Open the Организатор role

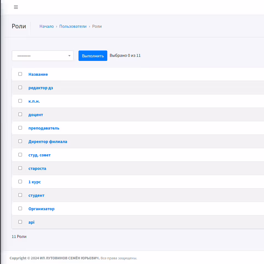point(41,209)
